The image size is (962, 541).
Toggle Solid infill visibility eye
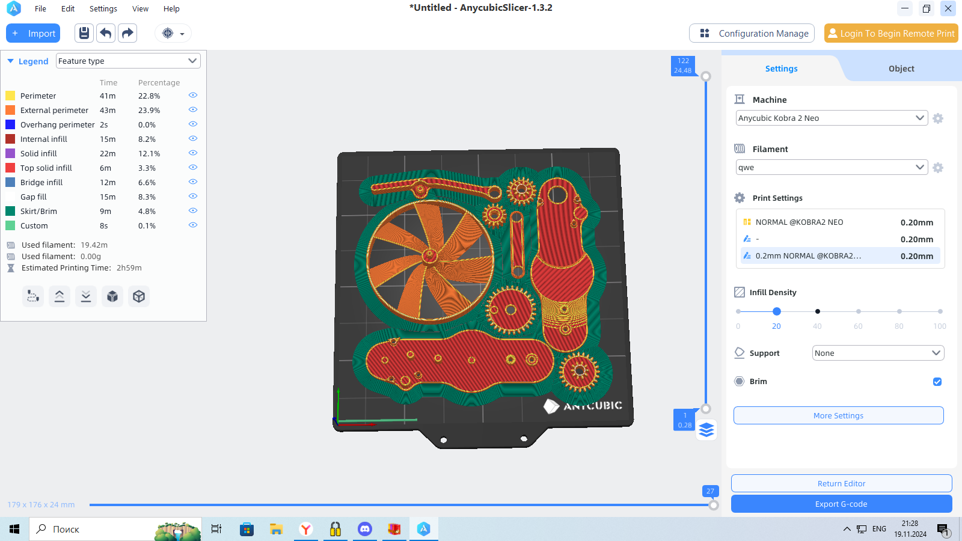(x=193, y=153)
